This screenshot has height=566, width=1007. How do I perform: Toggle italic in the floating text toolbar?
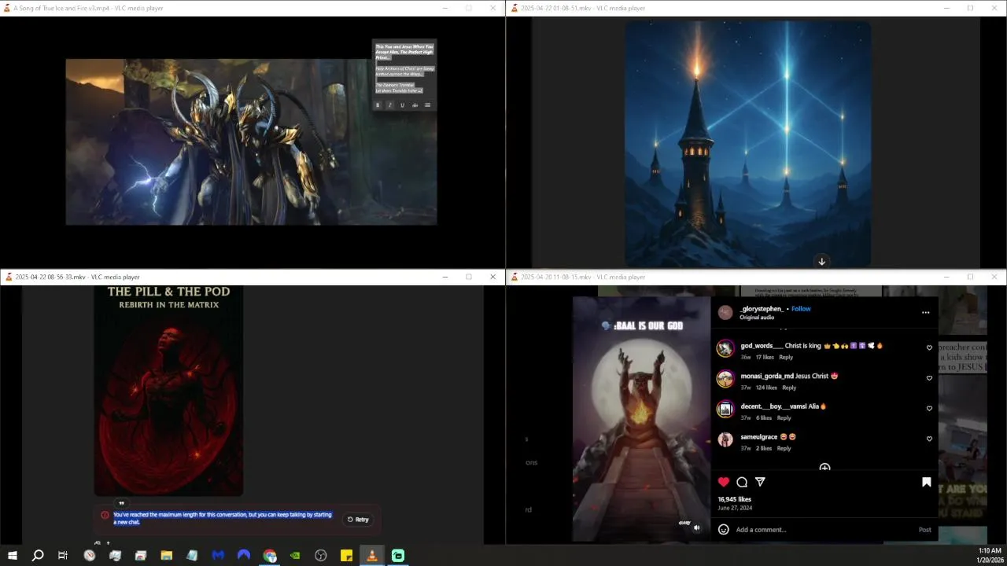tap(390, 105)
